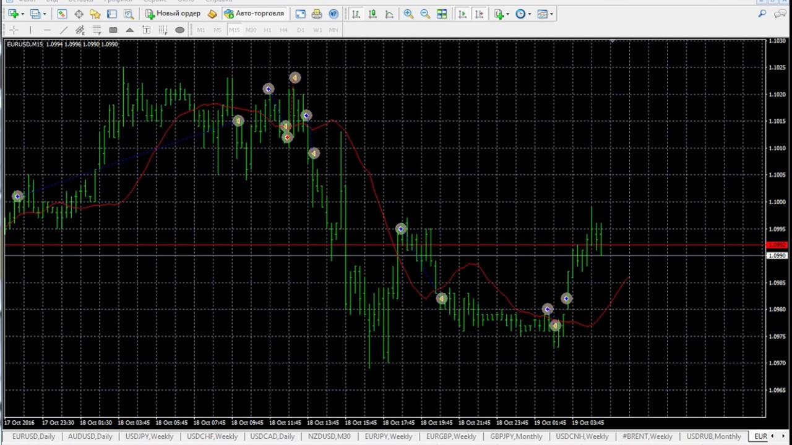
Task: Expand the New Chart dropdown arrow
Action: tap(22, 14)
